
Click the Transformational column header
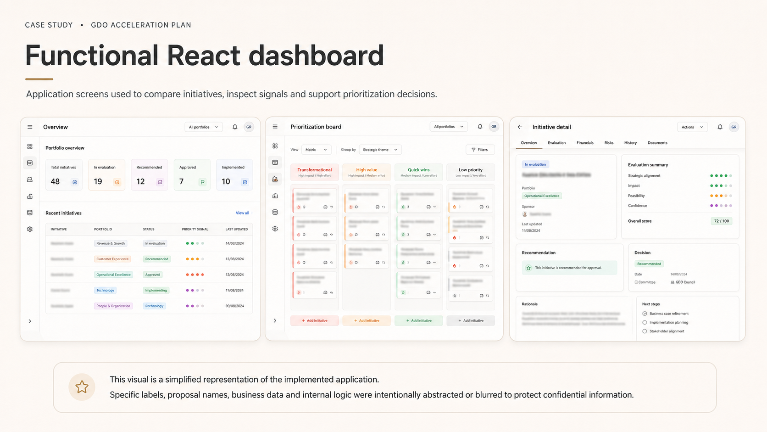315,172
